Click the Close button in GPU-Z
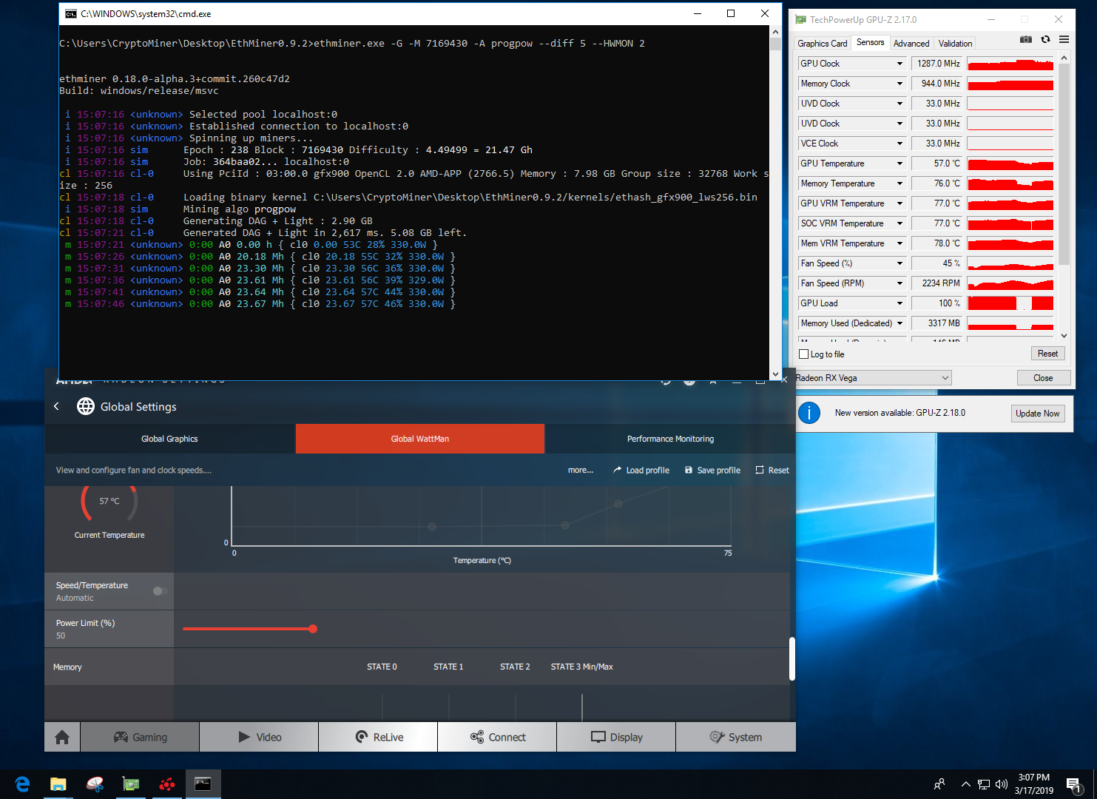 coord(1043,378)
